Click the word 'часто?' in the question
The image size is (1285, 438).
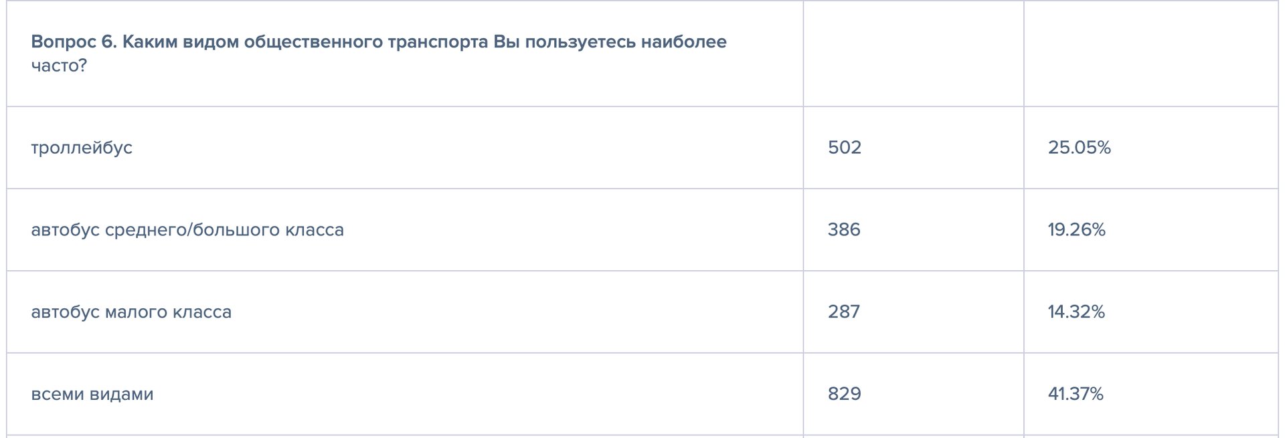point(59,66)
